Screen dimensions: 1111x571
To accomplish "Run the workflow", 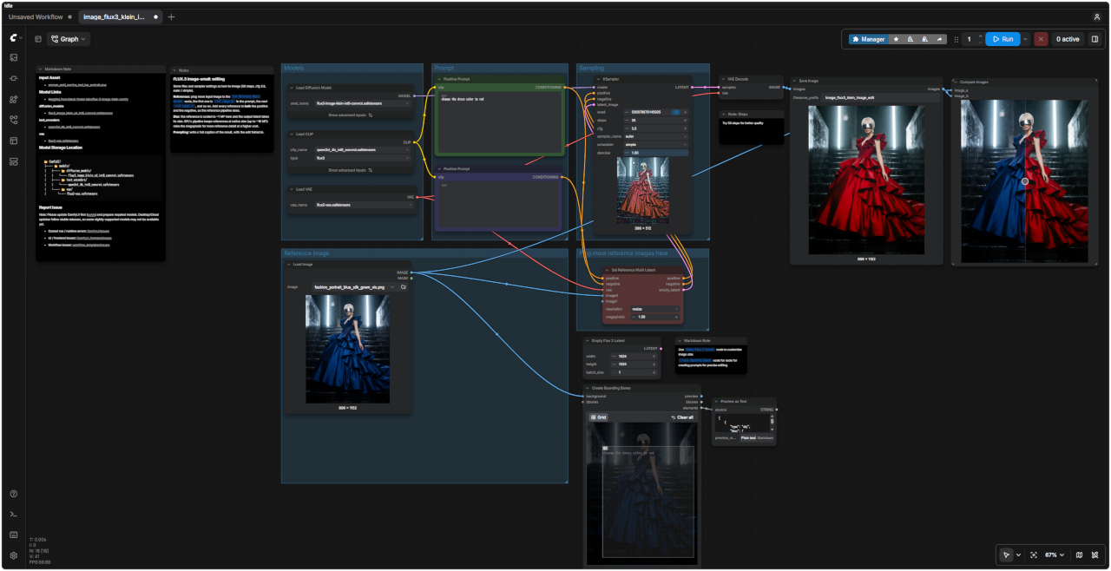I will 1002,39.
